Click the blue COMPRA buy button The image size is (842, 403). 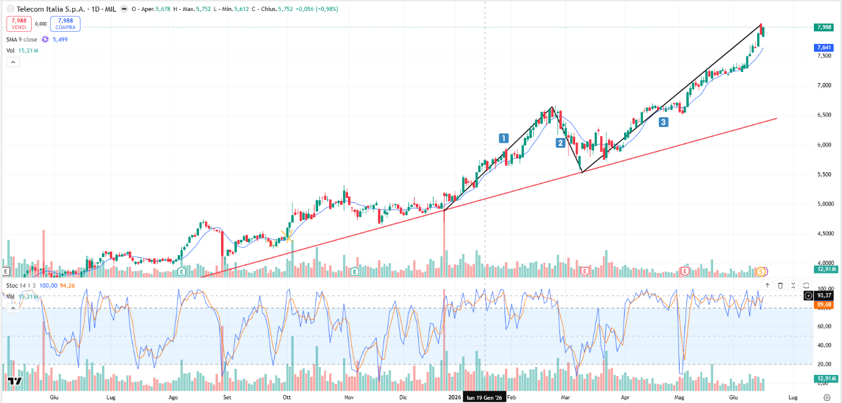pyautogui.click(x=65, y=24)
